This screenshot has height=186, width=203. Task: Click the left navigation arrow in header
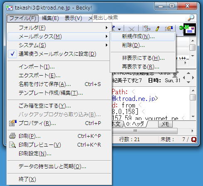point(184,78)
